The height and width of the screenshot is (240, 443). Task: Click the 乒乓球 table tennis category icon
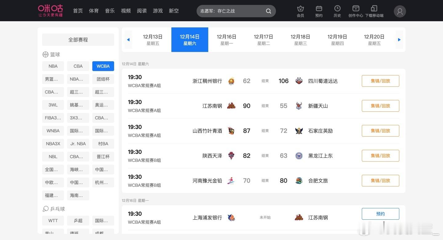[x=46, y=209]
